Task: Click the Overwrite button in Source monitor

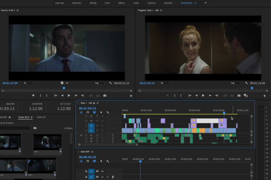Action: click(98, 96)
